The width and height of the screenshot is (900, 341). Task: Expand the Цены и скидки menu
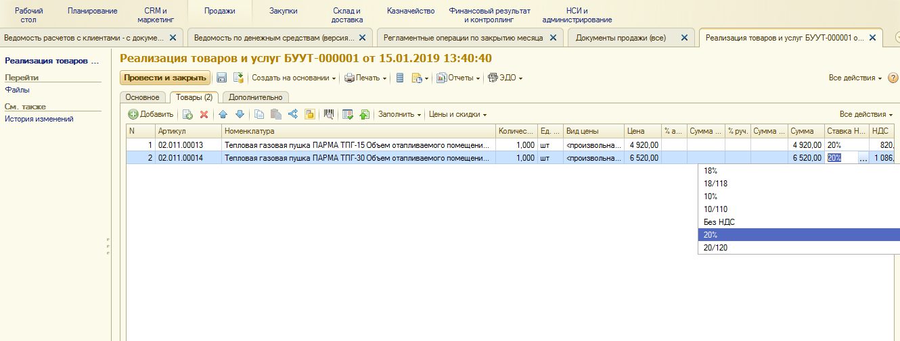[457, 114]
